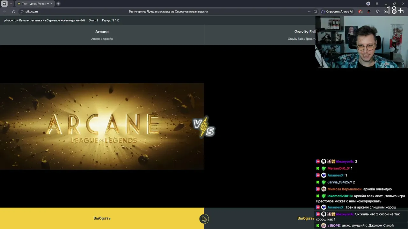Open the extensions puzzle-piece icon
408x229 pixels.
click(378, 11)
